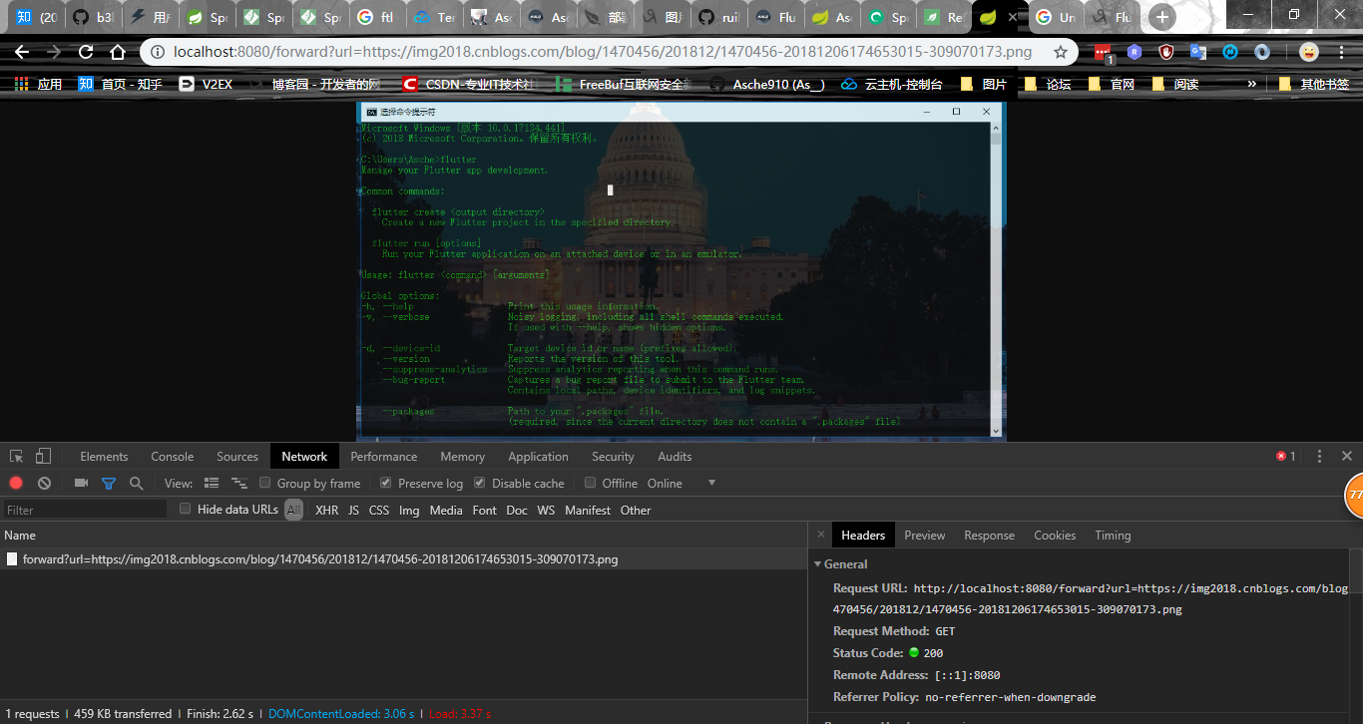Bookmark this page with star icon
1363x724 pixels.
pos(1061,52)
